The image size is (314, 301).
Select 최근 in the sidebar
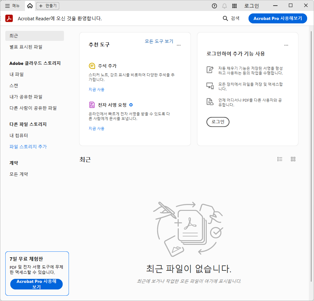tap(34, 36)
